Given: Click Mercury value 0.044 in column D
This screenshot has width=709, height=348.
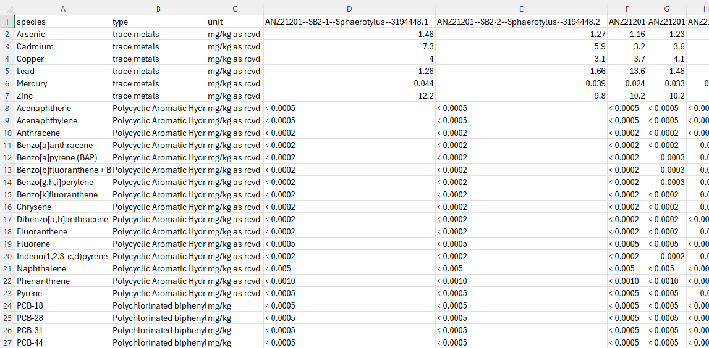Looking at the screenshot, I should 349,83.
